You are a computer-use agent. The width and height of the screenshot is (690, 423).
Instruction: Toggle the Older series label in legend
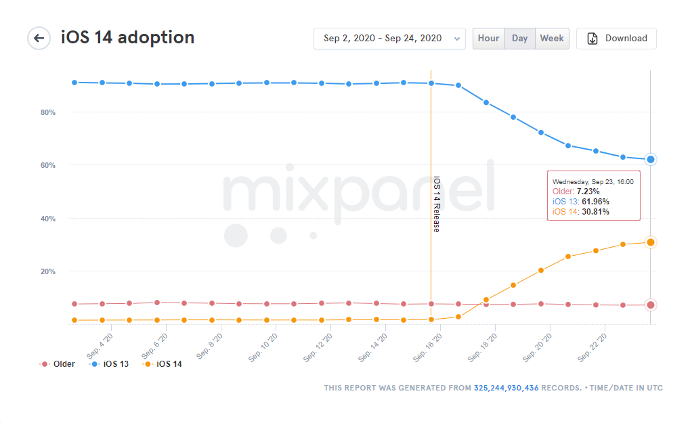tap(64, 364)
